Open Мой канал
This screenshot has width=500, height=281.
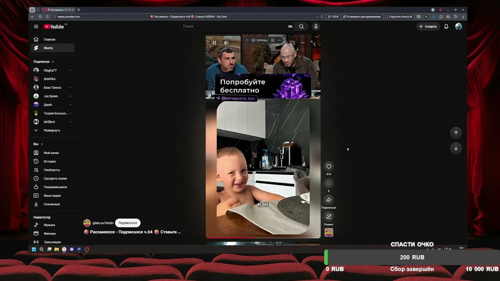coord(53,153)
